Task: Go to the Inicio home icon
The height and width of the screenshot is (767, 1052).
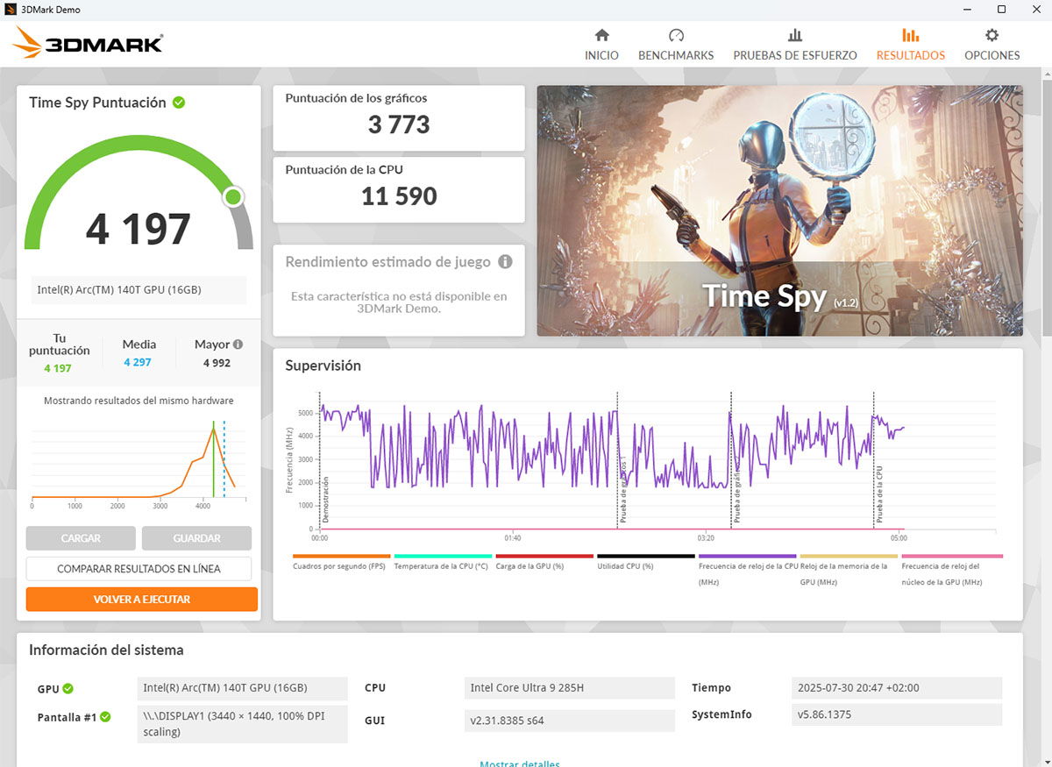Action: pyautogui.click(x=601, y=35)
